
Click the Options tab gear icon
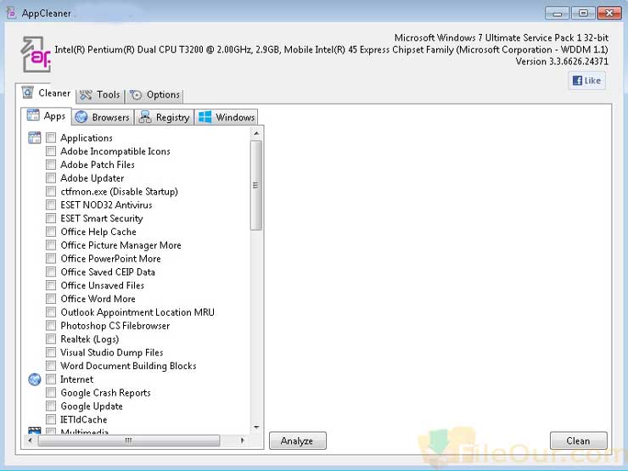[x=136, y=95]
